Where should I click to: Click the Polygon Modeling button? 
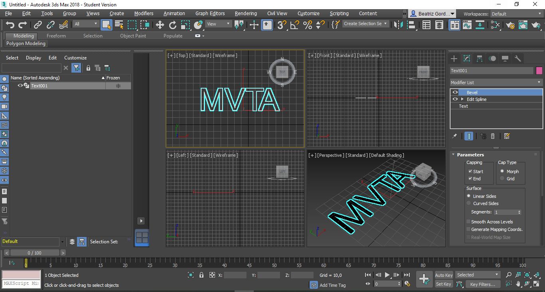coord(26,43)
